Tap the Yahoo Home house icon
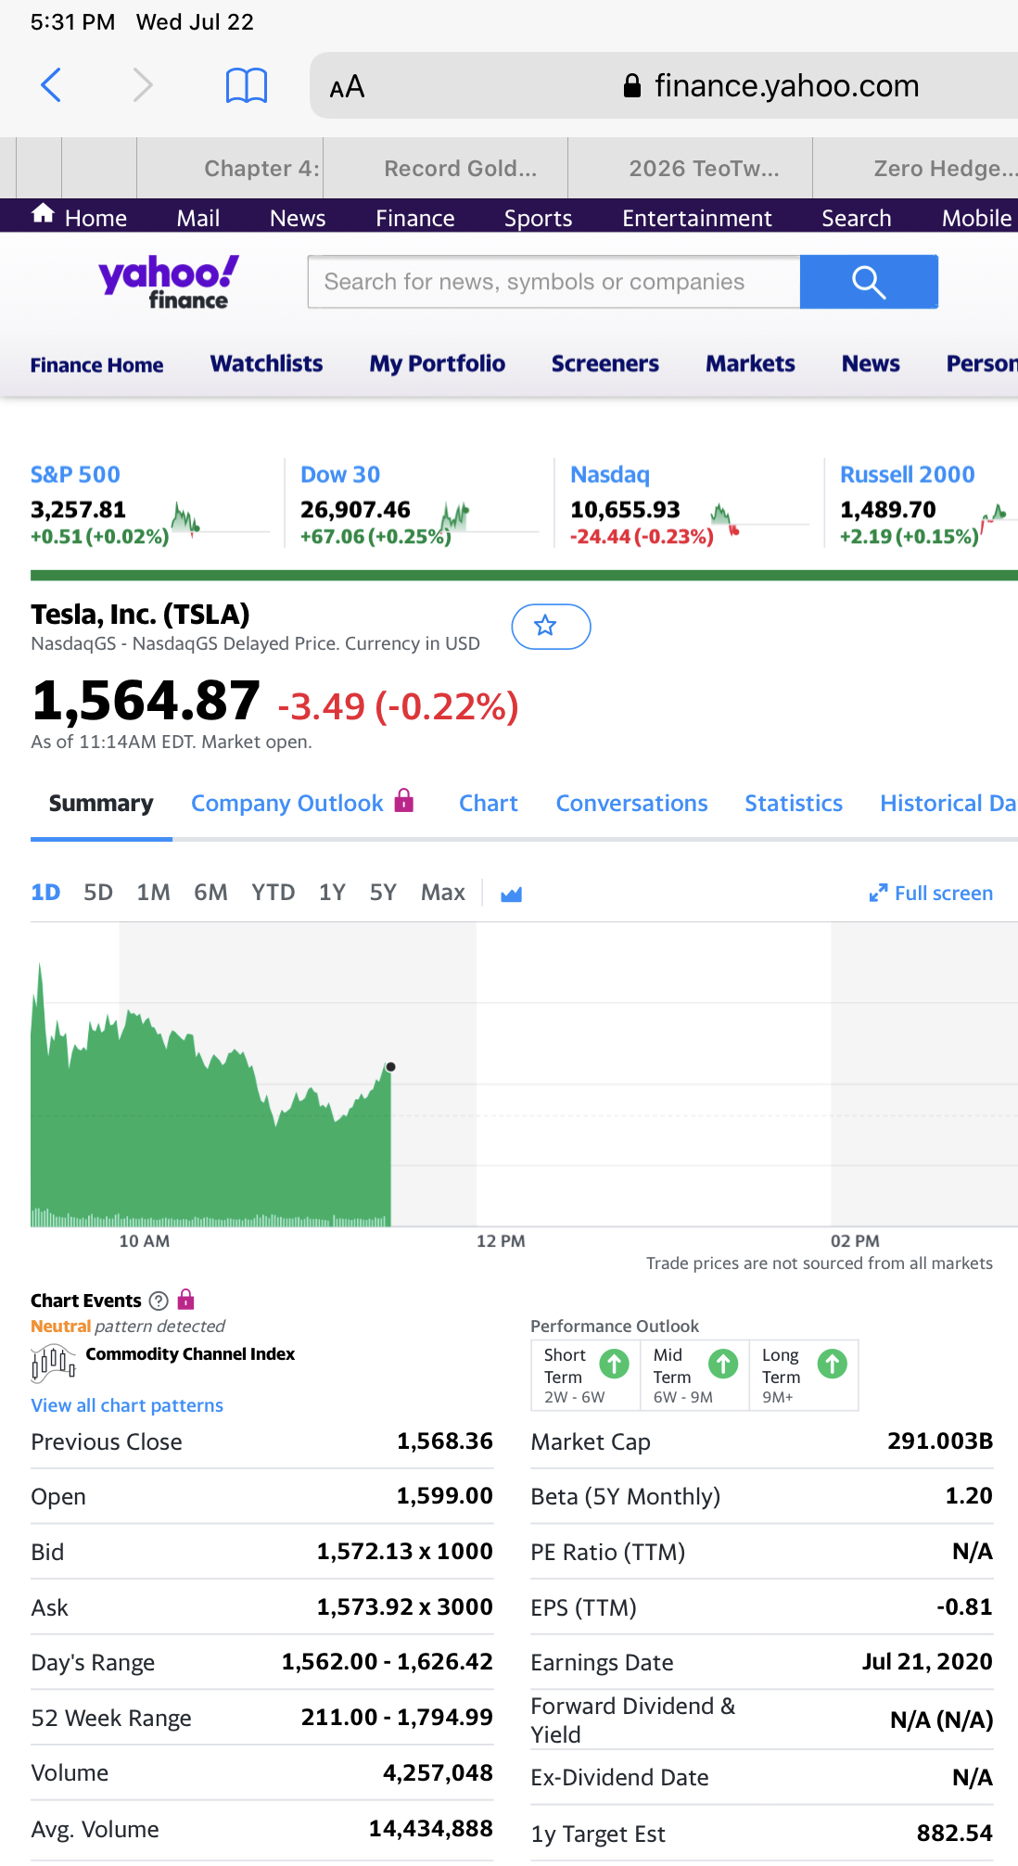The height and width of the screenshot is (1866, 1018). coord(43,215)
